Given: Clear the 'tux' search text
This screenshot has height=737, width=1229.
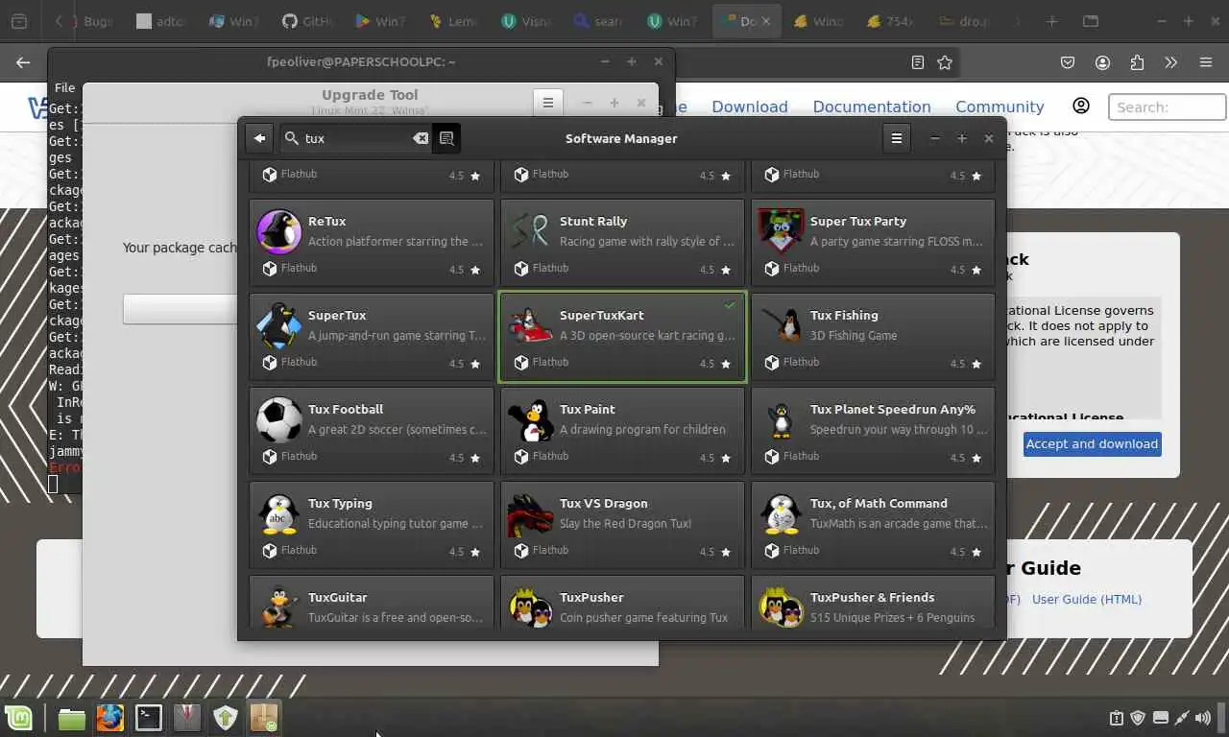Looking at the screenshot, I should tap(421, 138).
